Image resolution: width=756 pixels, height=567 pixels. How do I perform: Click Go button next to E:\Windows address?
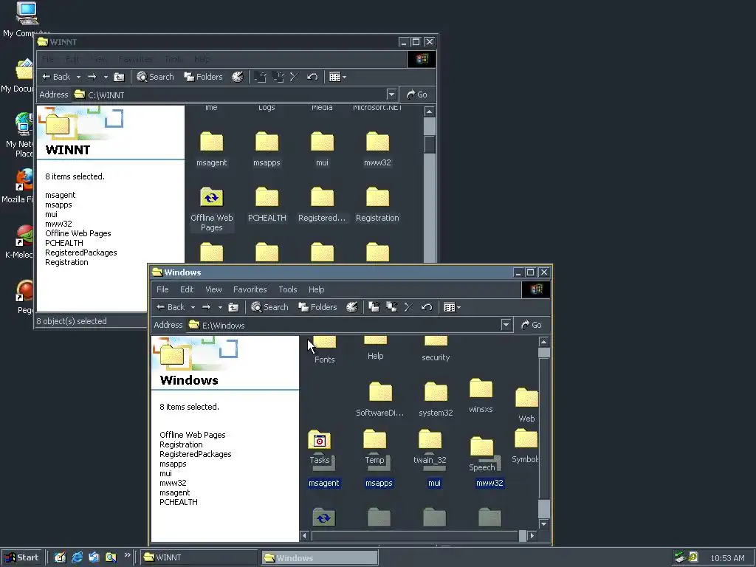click(x=532, y=325)
